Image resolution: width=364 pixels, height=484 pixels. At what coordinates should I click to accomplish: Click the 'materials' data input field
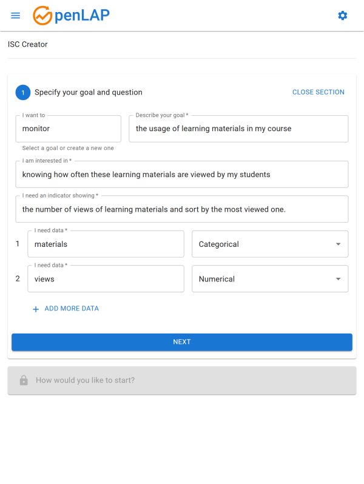coord(106,244)
